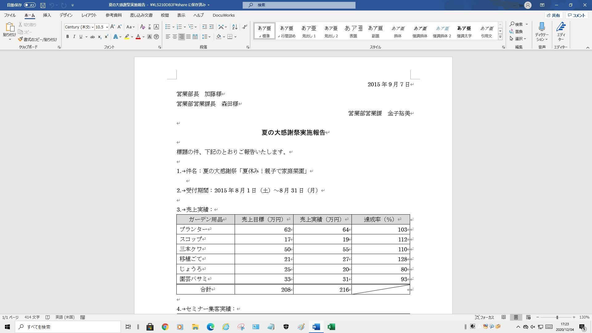Click the Share button
This screenshot has height=333, width=592.
click(x=554, y=15)
